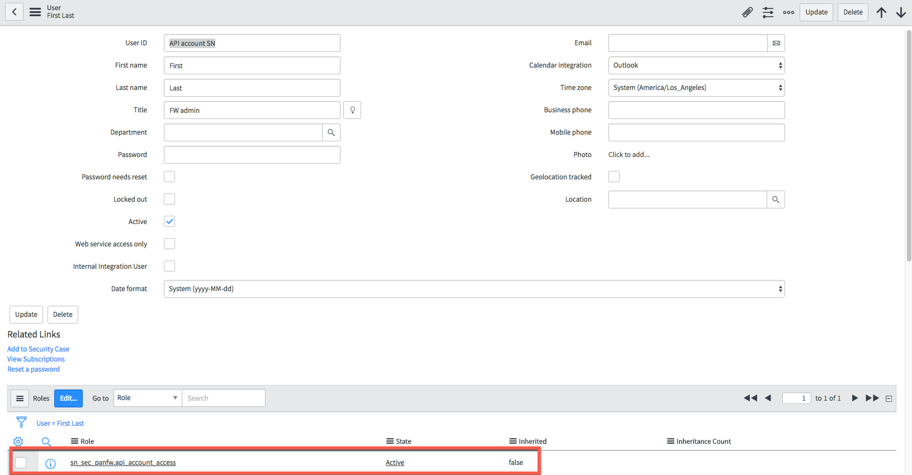This screenshot has height=475, width=912.
Task: Jump to first page of Roles list
Action: click(750, 398)
